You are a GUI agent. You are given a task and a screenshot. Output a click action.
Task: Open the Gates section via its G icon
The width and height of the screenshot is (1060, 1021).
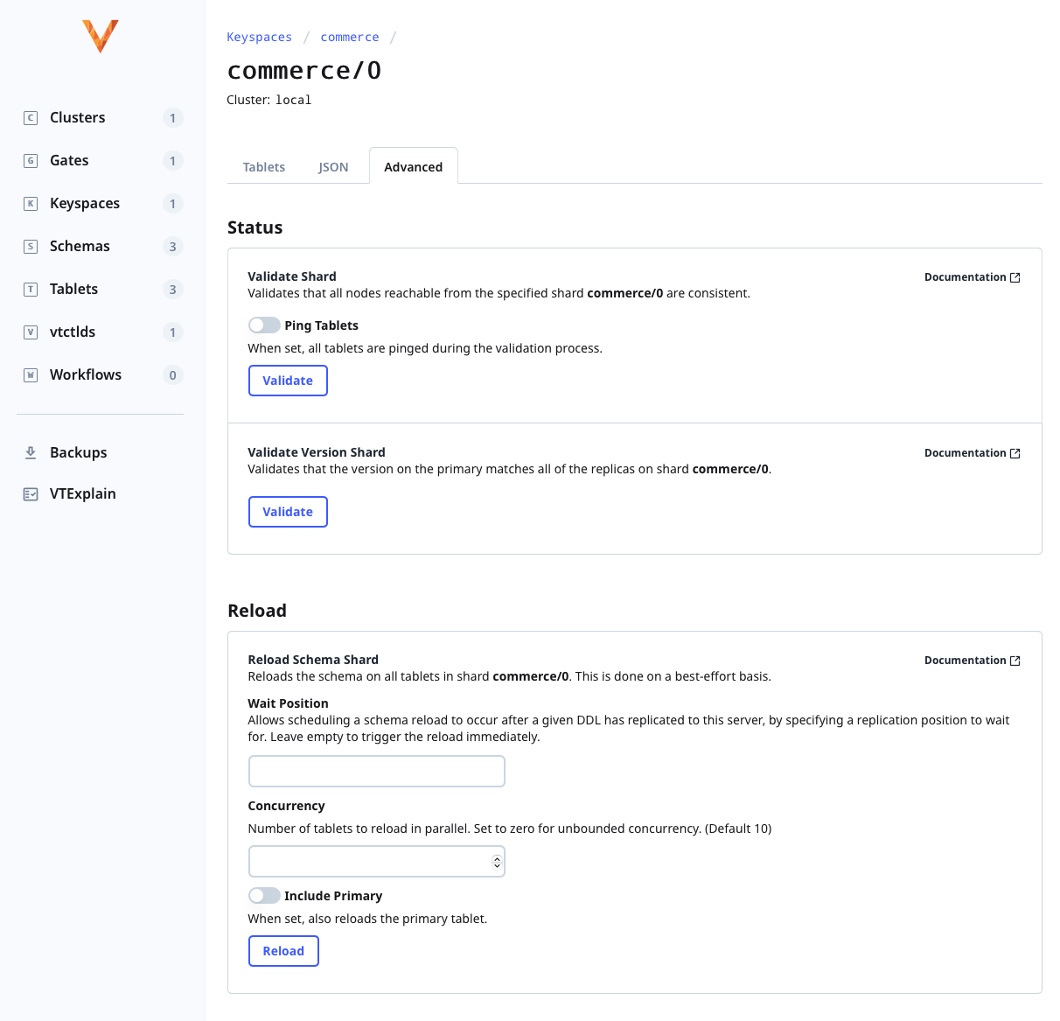pyautogui.click(x=31, y=160)
